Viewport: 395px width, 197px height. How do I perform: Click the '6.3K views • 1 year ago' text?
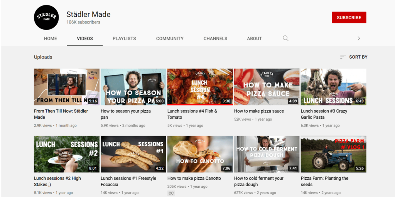coord(320,125)
